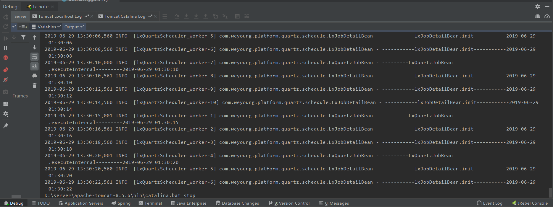
Task: Click the Step Out icon
Action: [x=206, y=16]
